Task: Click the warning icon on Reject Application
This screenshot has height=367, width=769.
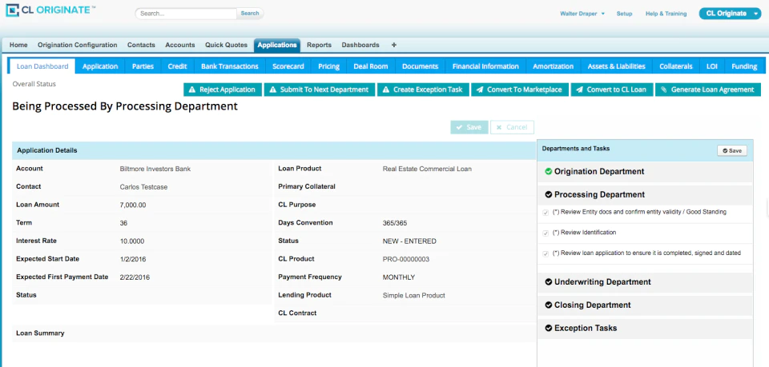Action: pos(191,90)
